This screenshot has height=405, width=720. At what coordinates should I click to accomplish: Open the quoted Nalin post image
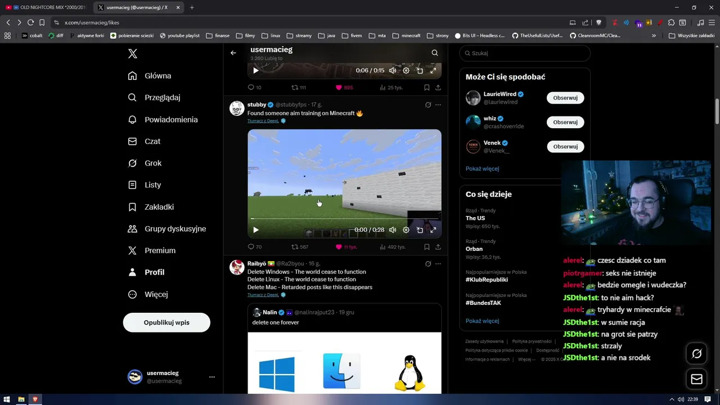[344, 363]
